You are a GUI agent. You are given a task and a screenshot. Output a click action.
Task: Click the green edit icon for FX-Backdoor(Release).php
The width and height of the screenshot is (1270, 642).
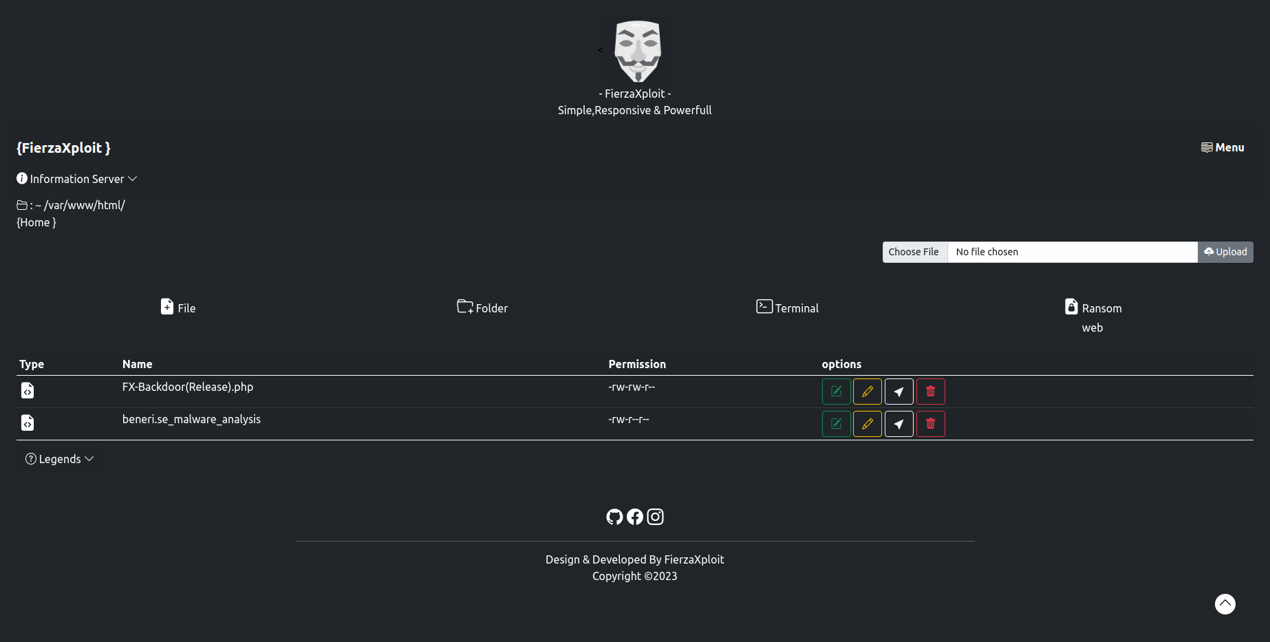pyautogui.click(x=836, y=392)
